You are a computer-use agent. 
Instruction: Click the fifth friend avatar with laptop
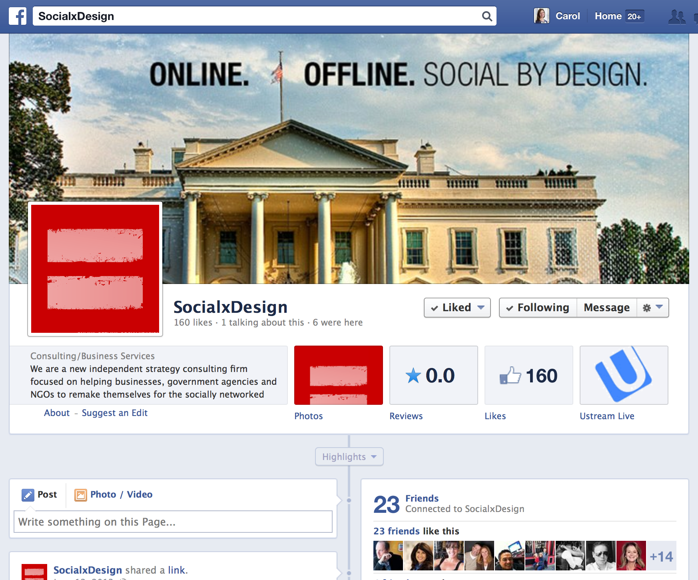click(510, 556)
